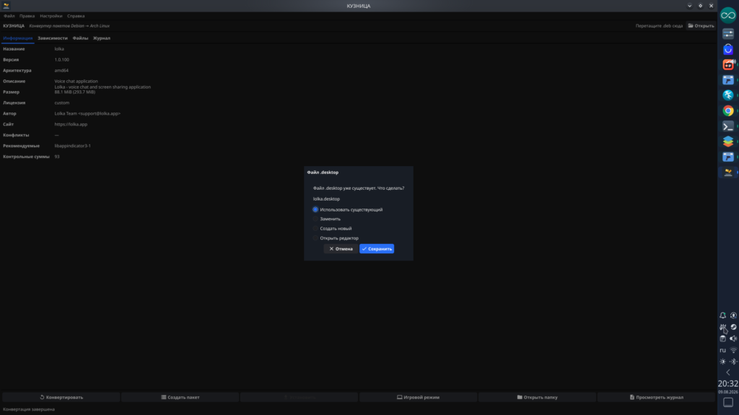Click the title bar down-chevron button
Screen dimensions: 739x415
(x=689, y=6)
